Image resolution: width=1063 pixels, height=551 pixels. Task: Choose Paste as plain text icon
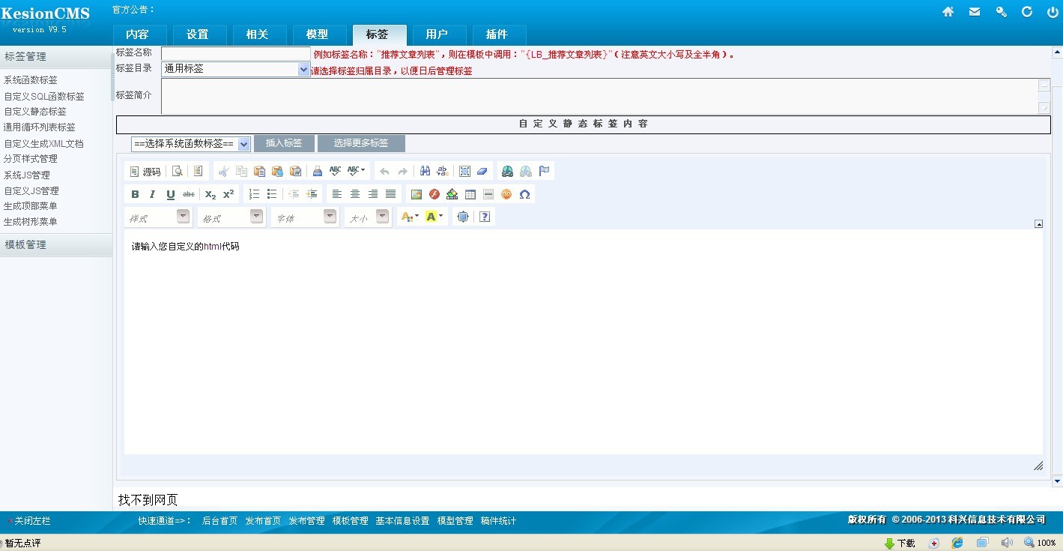point(277,172)
